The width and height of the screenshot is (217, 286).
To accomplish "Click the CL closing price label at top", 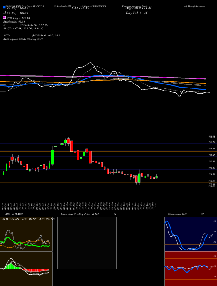I will pyautogui.click(x=81, y=8).
